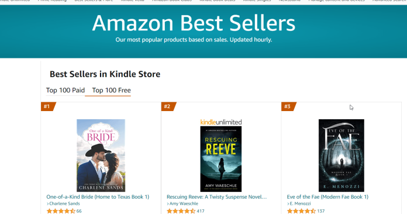Open the Eve of the Fae cover image
Viewport: 407px width, 214px height.
(x=342, y=156)
